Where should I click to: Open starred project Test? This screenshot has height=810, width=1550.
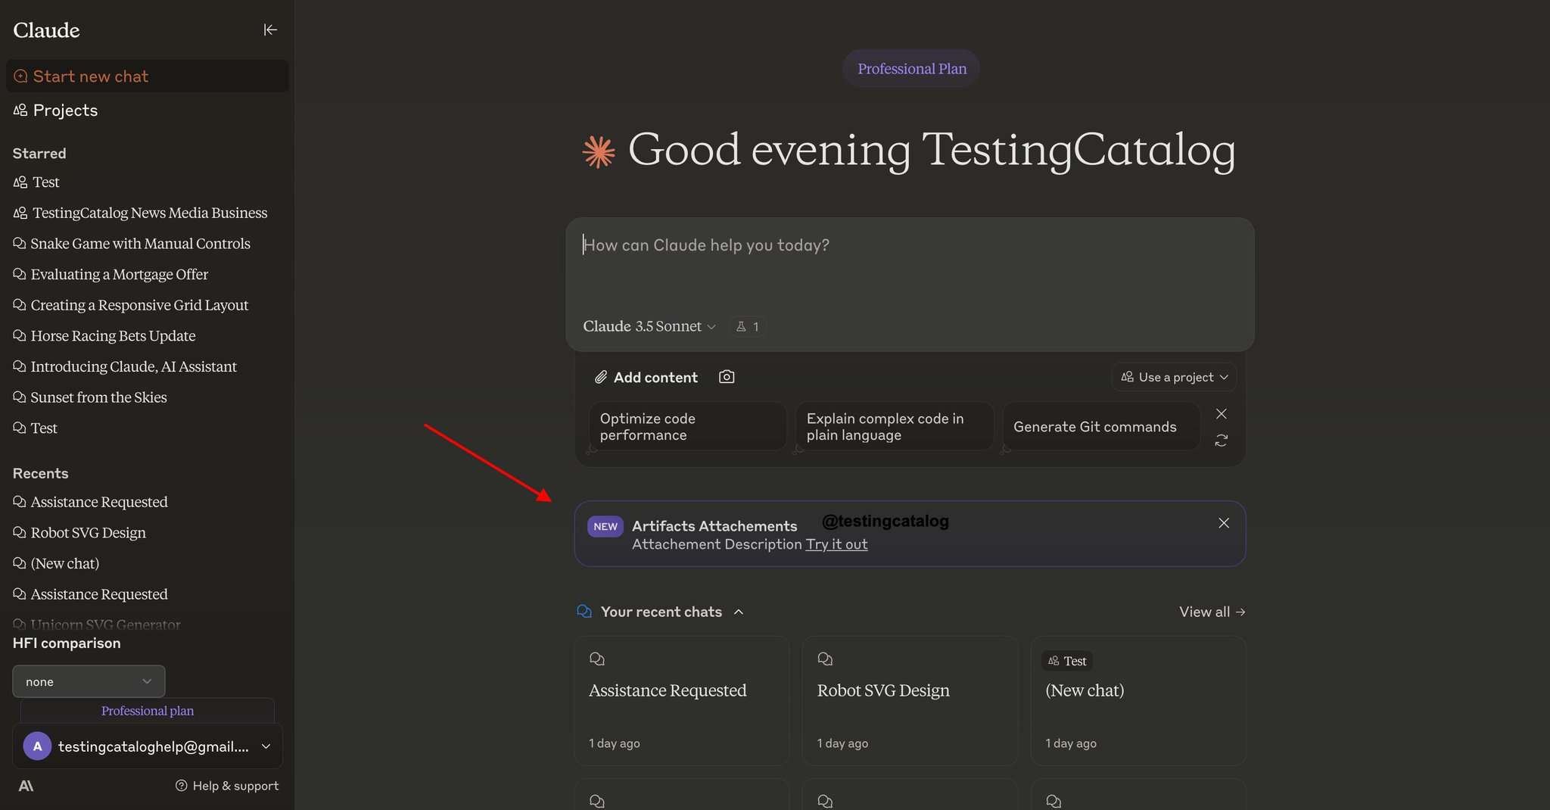click(36, 182)
